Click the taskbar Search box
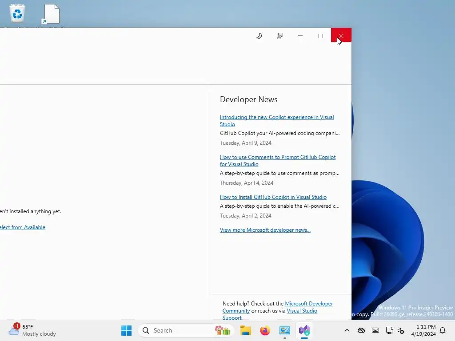The height and width of the screenshot is (341, 455). [x=186, y=330]
